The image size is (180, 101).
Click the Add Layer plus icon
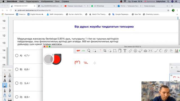172,68
